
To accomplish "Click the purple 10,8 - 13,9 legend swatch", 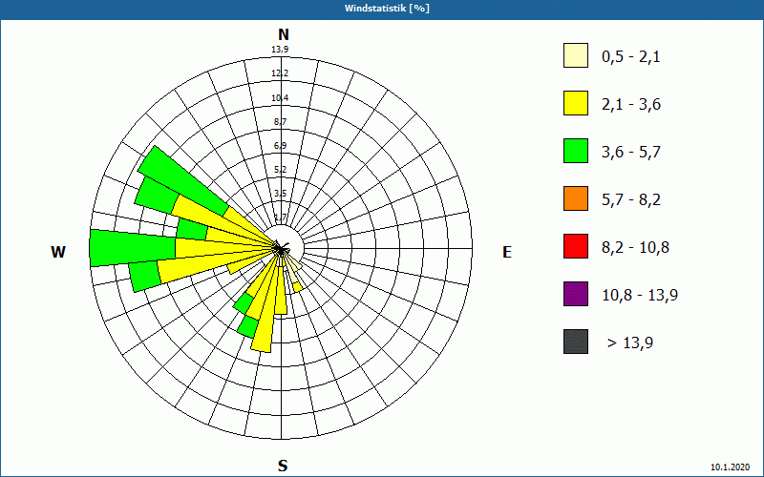I will click(576, 294).
